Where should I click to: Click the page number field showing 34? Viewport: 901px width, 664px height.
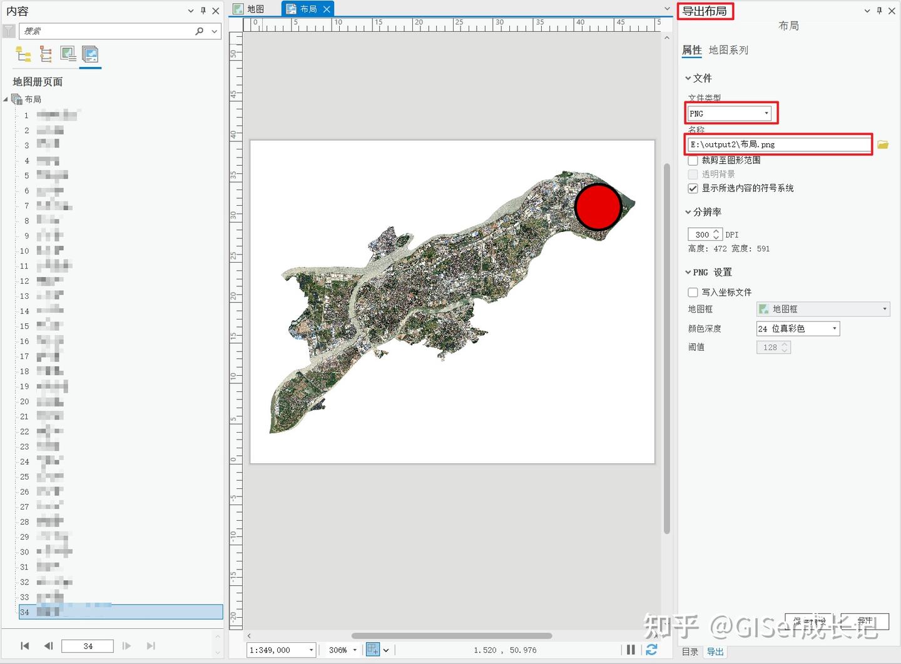(88, 645)
